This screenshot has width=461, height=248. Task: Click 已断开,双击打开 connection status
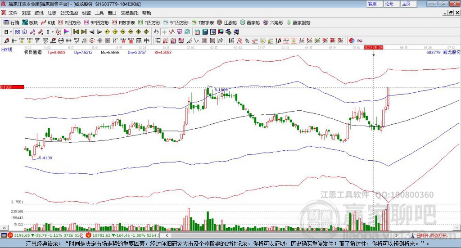pyautogui.click(x=429, y=235)
